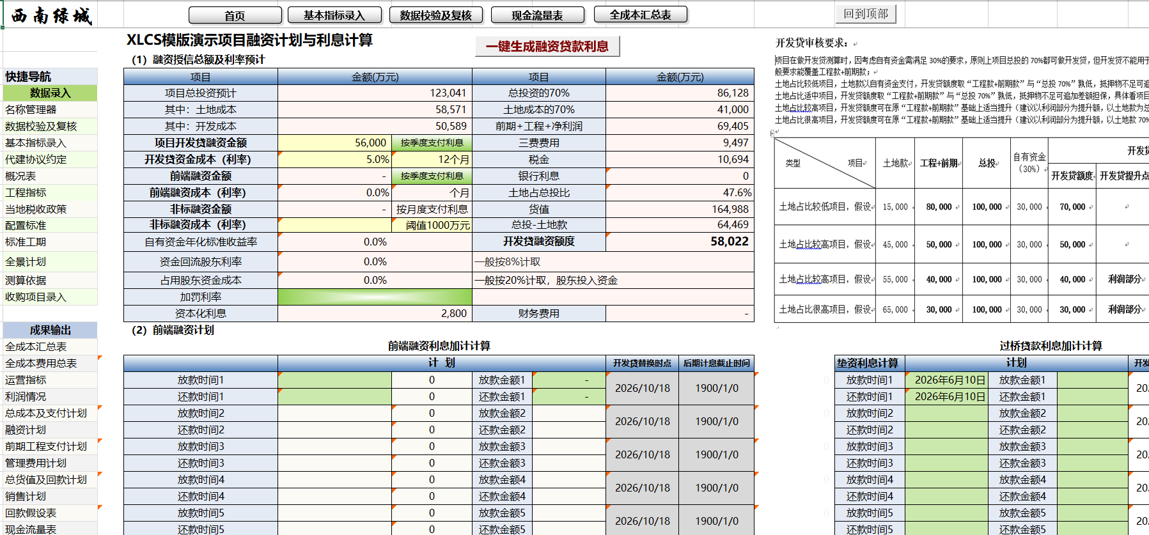Open 管理费用计划 sidebar entry
Screen dimensions: 1149x535
point(50,463)
